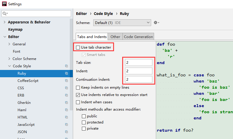Click the copy icon beside JSON
The height and width of the screenshot is (139, 233).
[67, 132]
